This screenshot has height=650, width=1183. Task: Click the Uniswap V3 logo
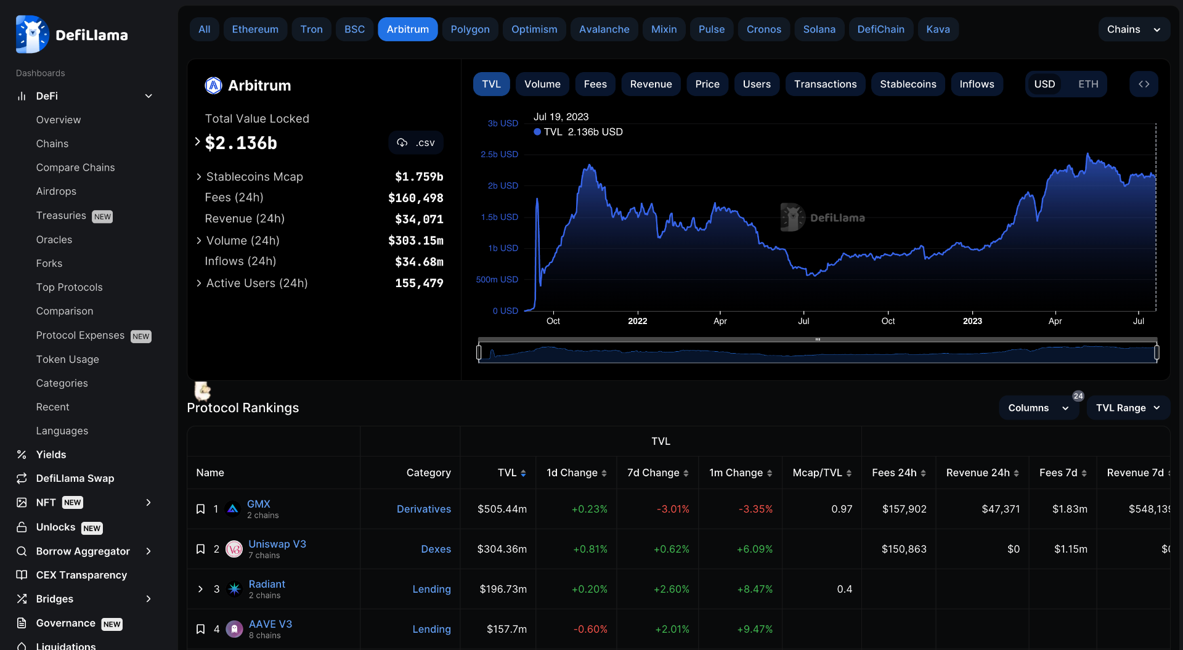pyautogui.click(x=234, y=549)
